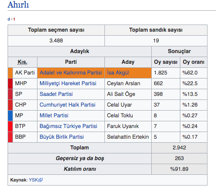Image resolution: width=216 pixels, height=194 pixels.
Task: Click the 'Katılım oranı' label
Action: click(x=79, y=169)
